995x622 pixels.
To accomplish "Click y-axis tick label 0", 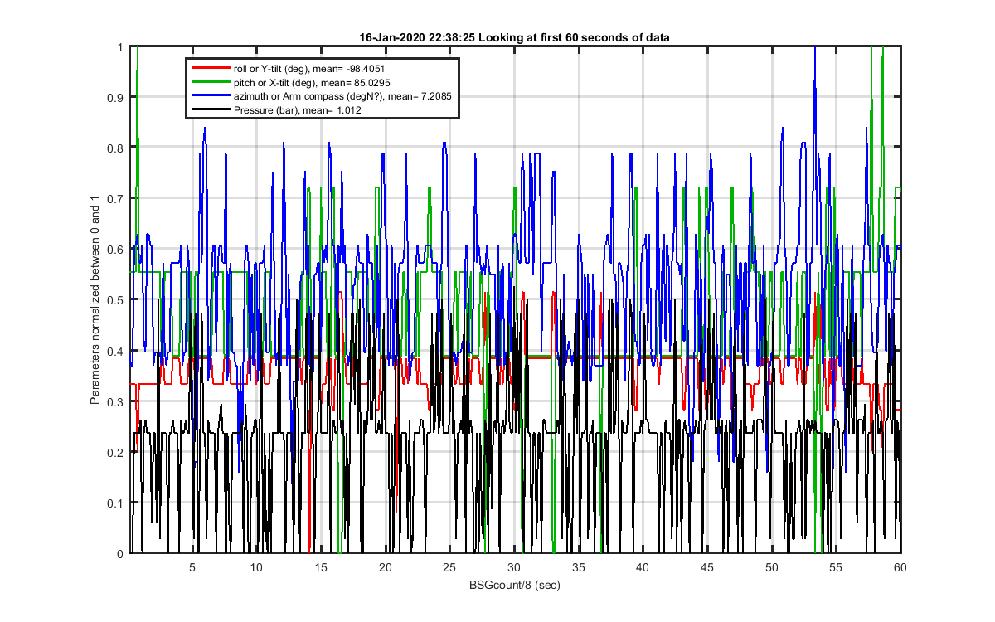I will pyautogui.click(x=121, y=553).
